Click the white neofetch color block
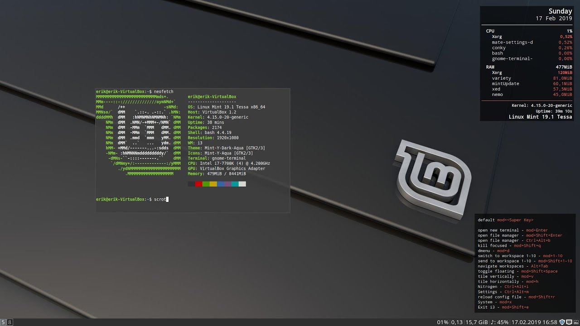Image resolution: width=580 pixels, height=326 pixels. pyautogui.click(x=242, y=184)
